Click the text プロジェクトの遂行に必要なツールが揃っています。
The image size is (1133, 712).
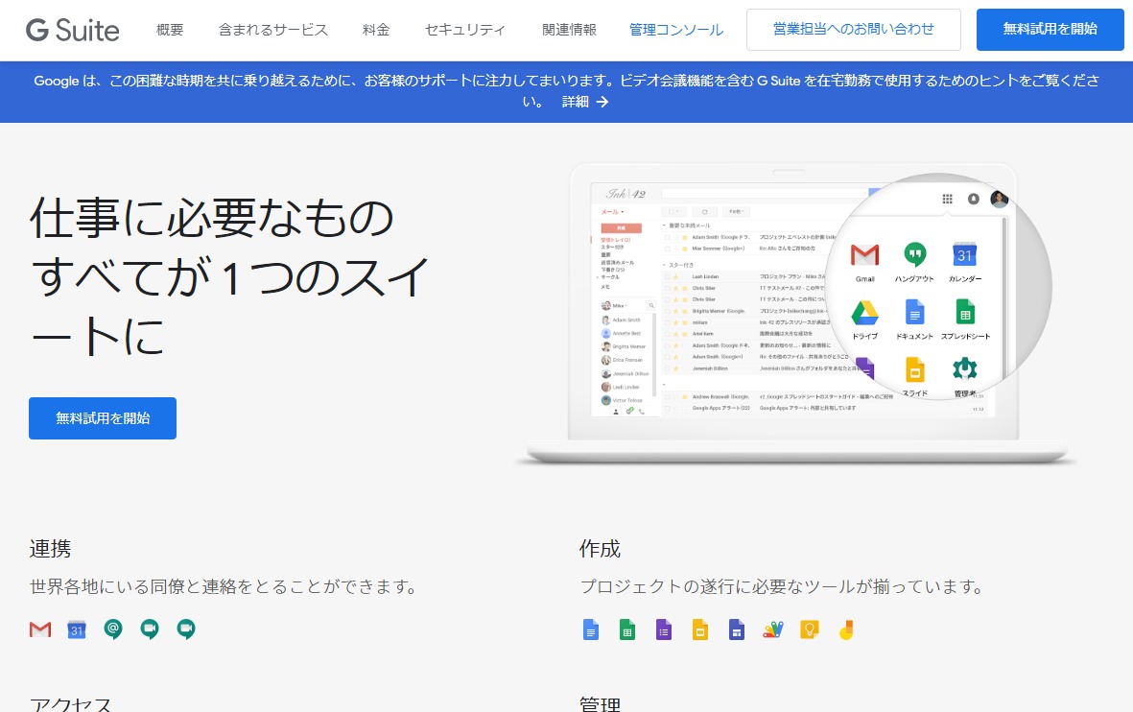(783, 586)
